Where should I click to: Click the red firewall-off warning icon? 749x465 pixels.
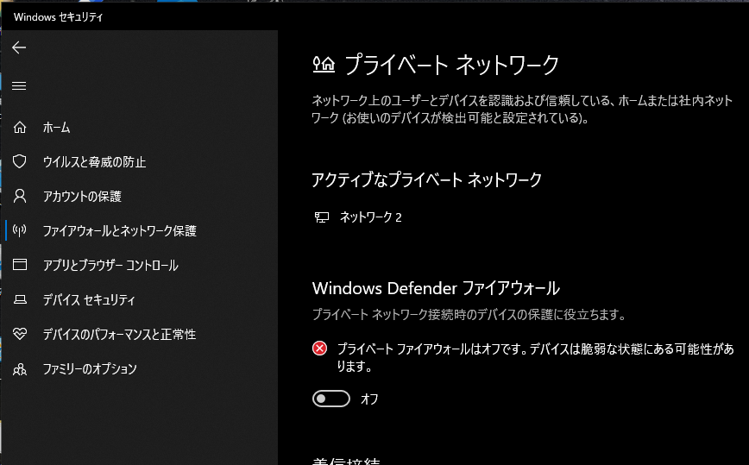click(319, 349)
